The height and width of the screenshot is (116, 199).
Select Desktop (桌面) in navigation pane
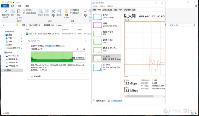10,35
